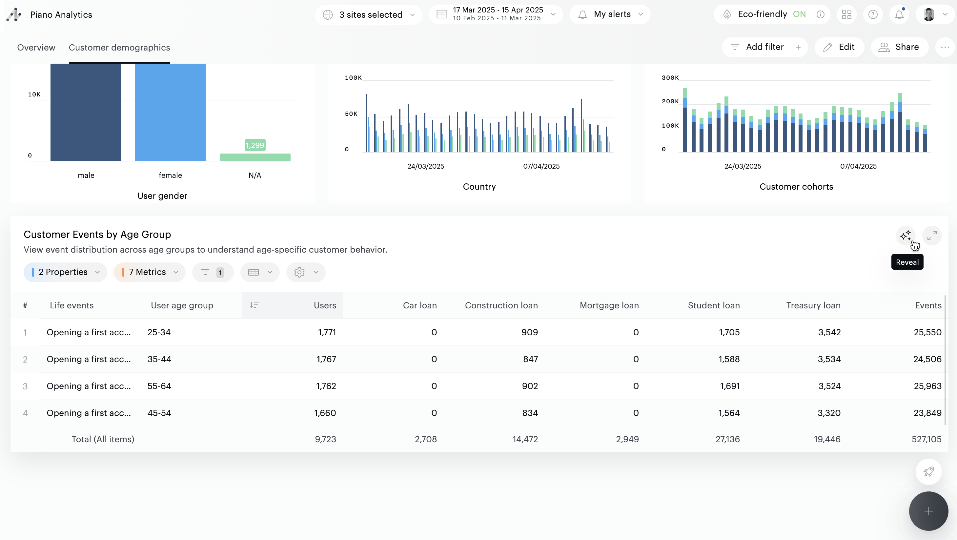This screenshot has height=540, width=957.
Task: Open the date range picker dropdown
Action: coord(496,14)
